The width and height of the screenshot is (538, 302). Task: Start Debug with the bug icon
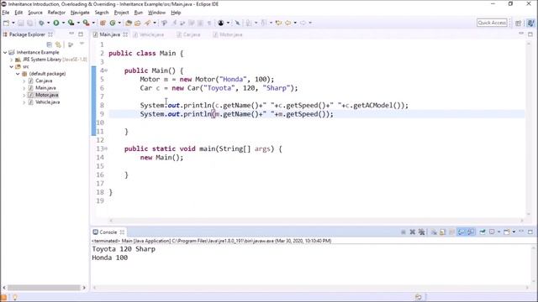41,23
